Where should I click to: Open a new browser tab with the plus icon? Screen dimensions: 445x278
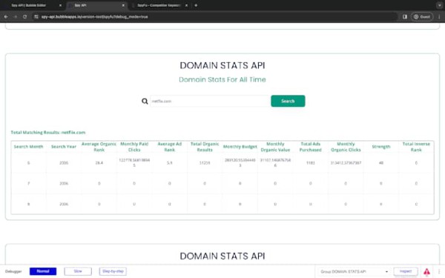pyautogui.click(x=196, y=5)
